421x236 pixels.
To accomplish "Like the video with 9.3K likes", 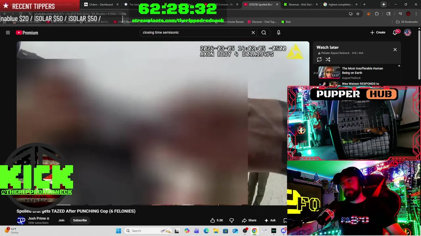I will pyautogui.click(x=216, y=220).
